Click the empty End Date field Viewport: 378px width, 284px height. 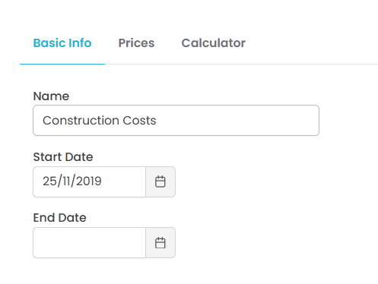click(89, 243)
